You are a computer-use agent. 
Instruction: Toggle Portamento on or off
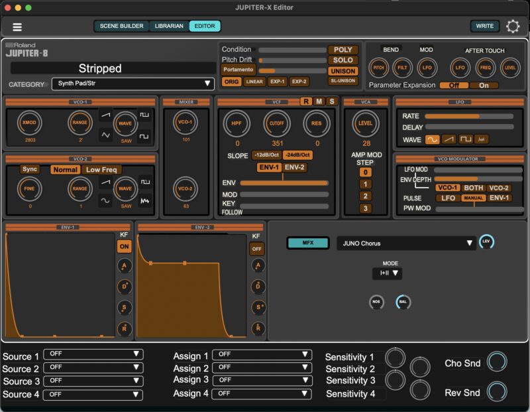238,70
